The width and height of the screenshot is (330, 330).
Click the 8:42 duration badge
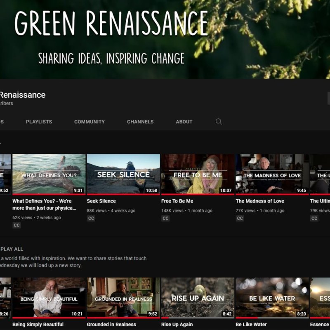(x=227, y=314)
